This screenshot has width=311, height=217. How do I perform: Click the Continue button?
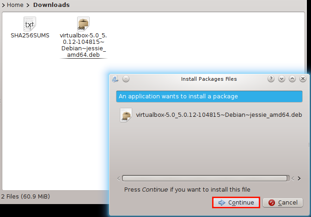[236, 203]
